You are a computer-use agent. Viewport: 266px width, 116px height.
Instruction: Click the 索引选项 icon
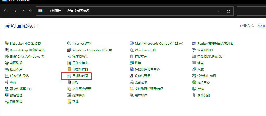tap(132, 82)
